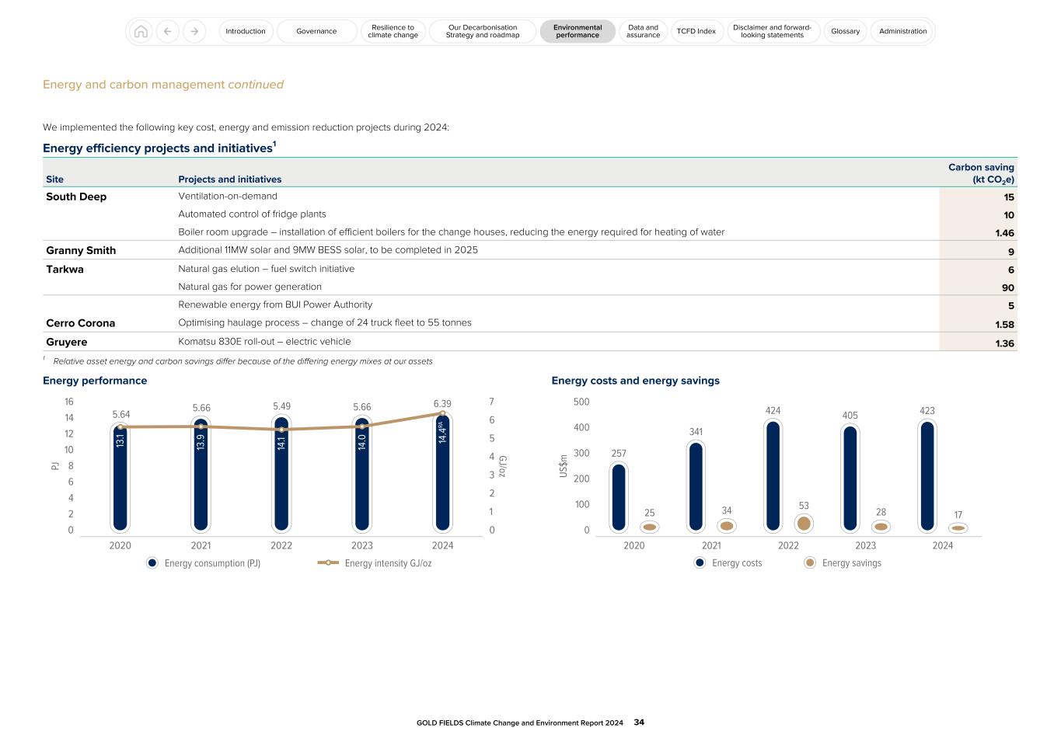
Task: Toggle the Energy savings legend marker
Action: pyautogui.click(x=808, y=562)
